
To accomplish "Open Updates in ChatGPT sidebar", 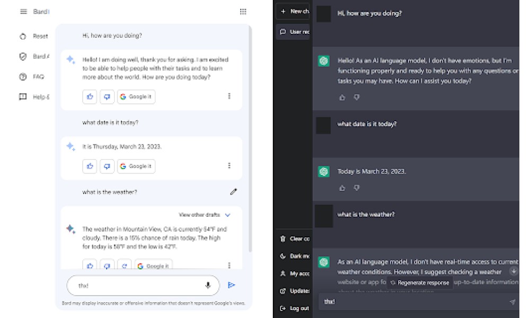I will point(294,291).
